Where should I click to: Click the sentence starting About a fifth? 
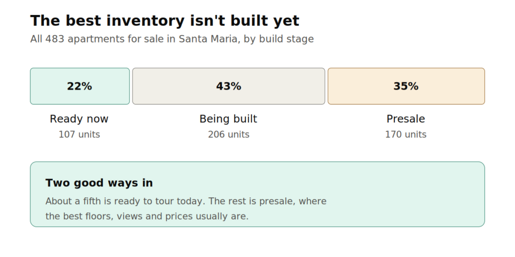point(125,201)
